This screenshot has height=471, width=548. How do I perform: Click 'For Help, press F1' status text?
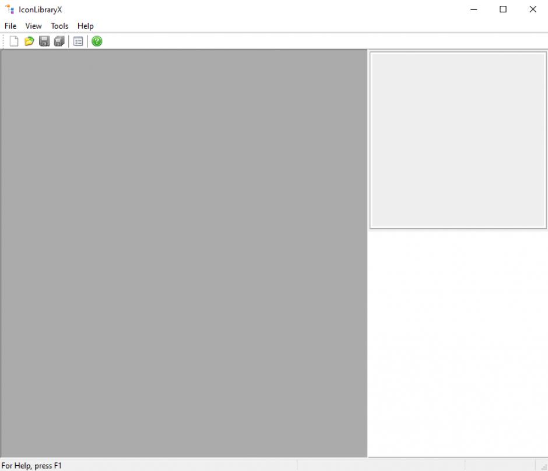pyautogui.click(x=31, y=466)
